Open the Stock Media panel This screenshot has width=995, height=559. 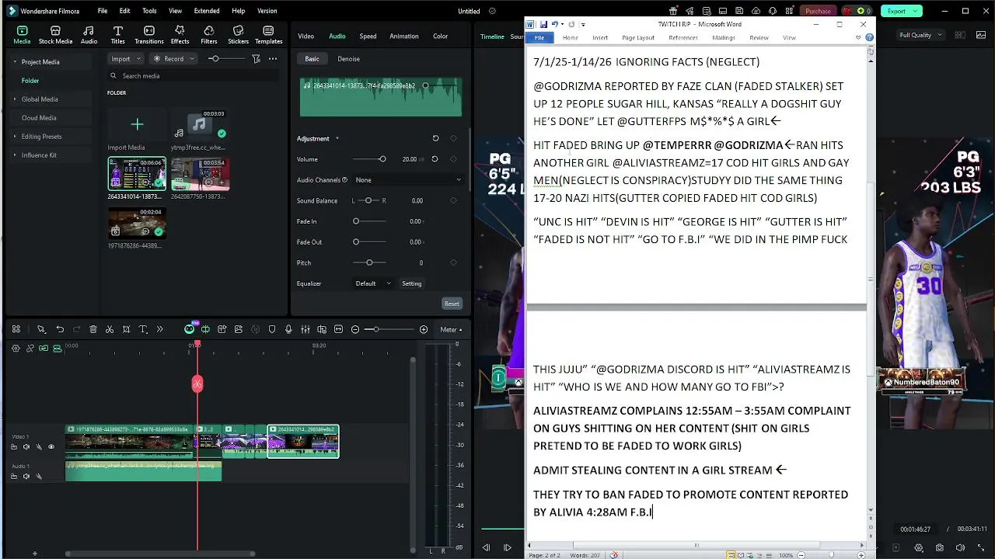click(x=55, y=35)
